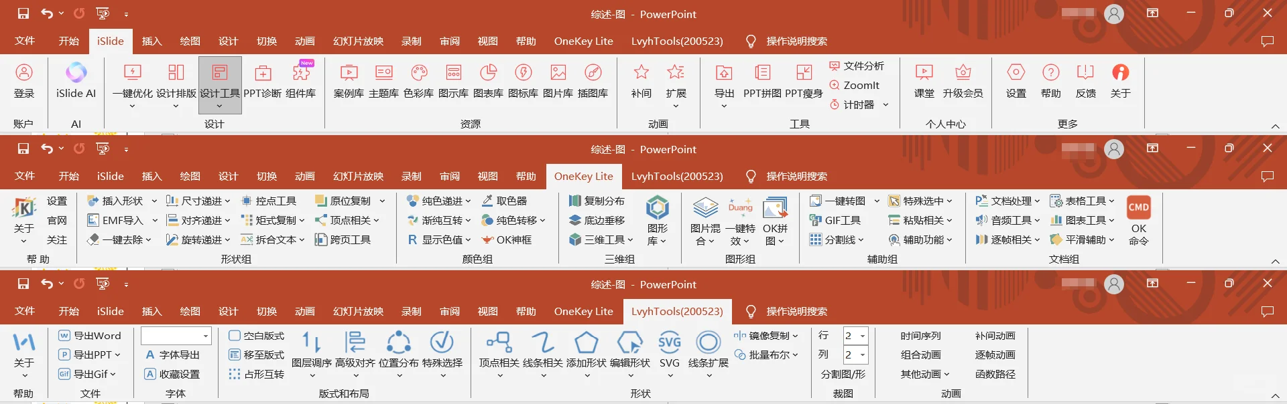Click the 复制分布 tool
Screen dimensions: 1287x404
(597, 201)
